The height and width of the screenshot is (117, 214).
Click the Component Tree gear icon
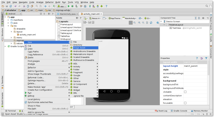(x=203, y=18)
